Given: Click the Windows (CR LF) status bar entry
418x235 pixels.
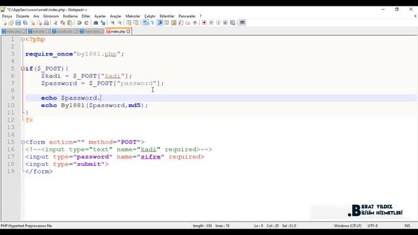Looking at the screenshot, I should tap(347, 226).
